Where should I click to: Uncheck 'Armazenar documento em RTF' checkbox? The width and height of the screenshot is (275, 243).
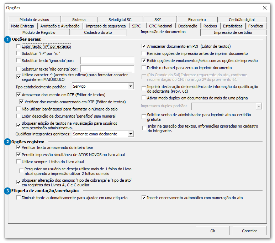[x=18, y=95]
